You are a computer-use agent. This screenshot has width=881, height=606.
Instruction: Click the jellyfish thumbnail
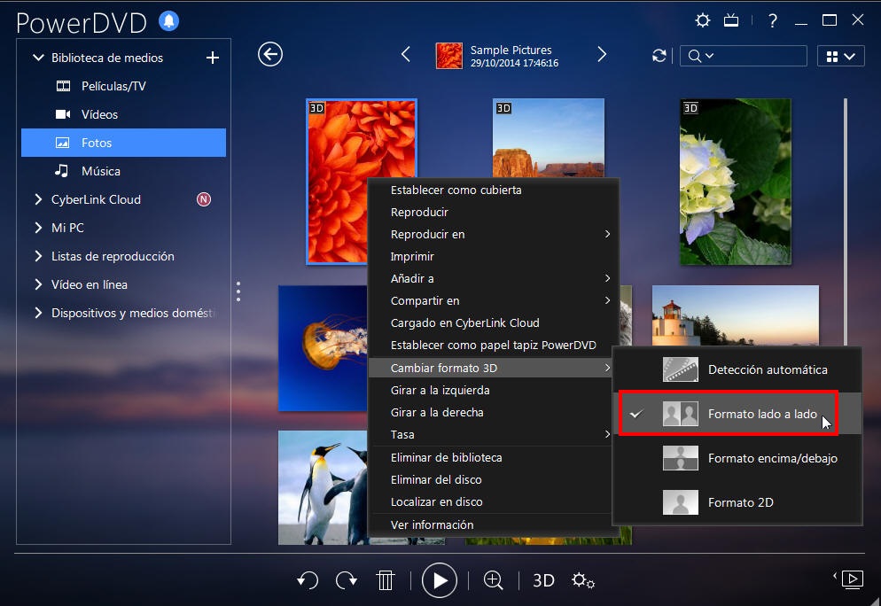324,348
